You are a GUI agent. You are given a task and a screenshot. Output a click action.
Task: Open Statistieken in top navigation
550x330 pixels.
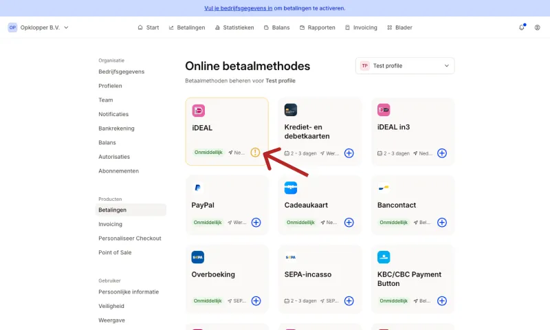234,27
